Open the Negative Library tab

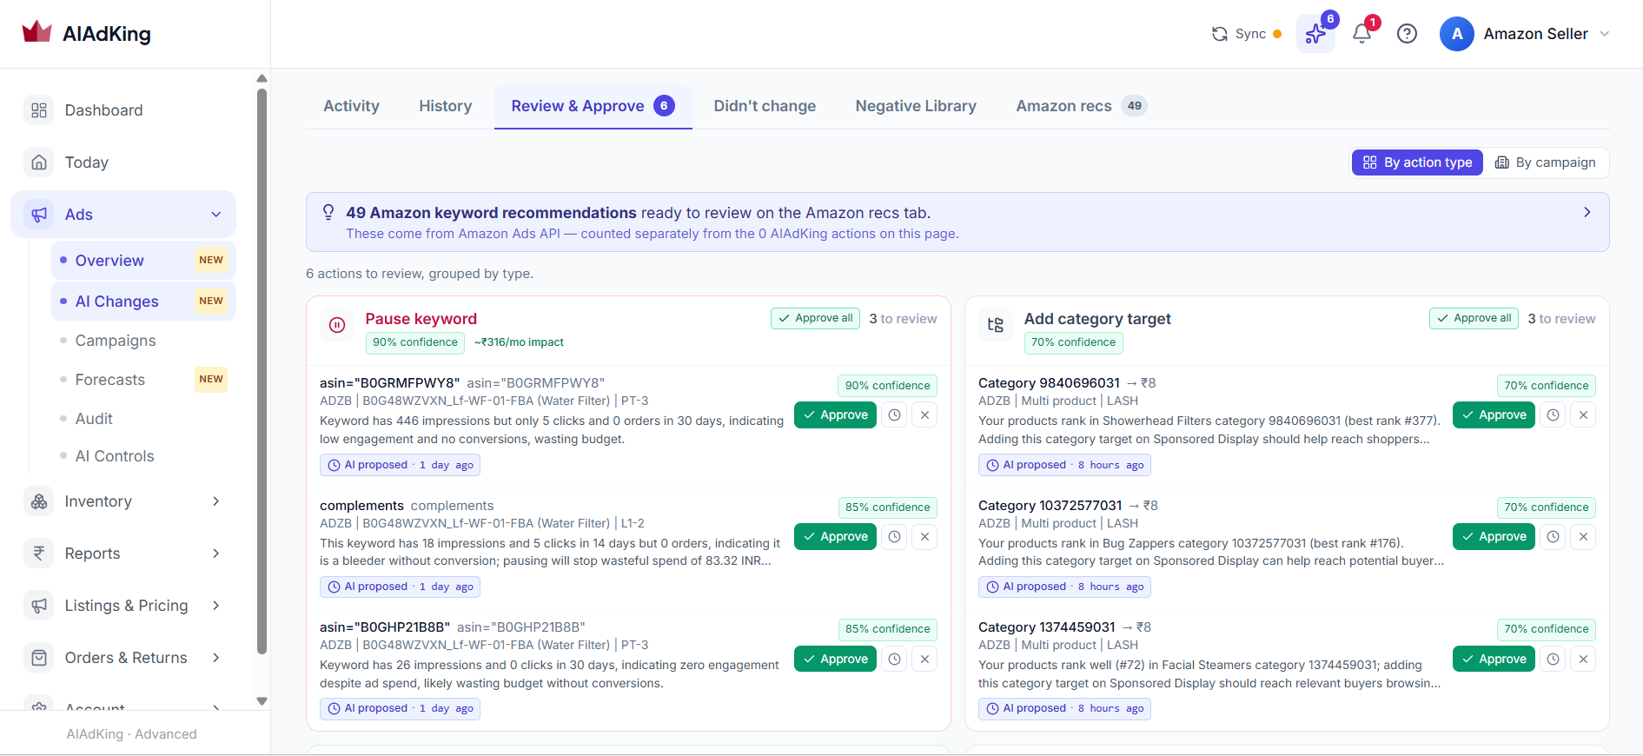(x=916, y=106)
